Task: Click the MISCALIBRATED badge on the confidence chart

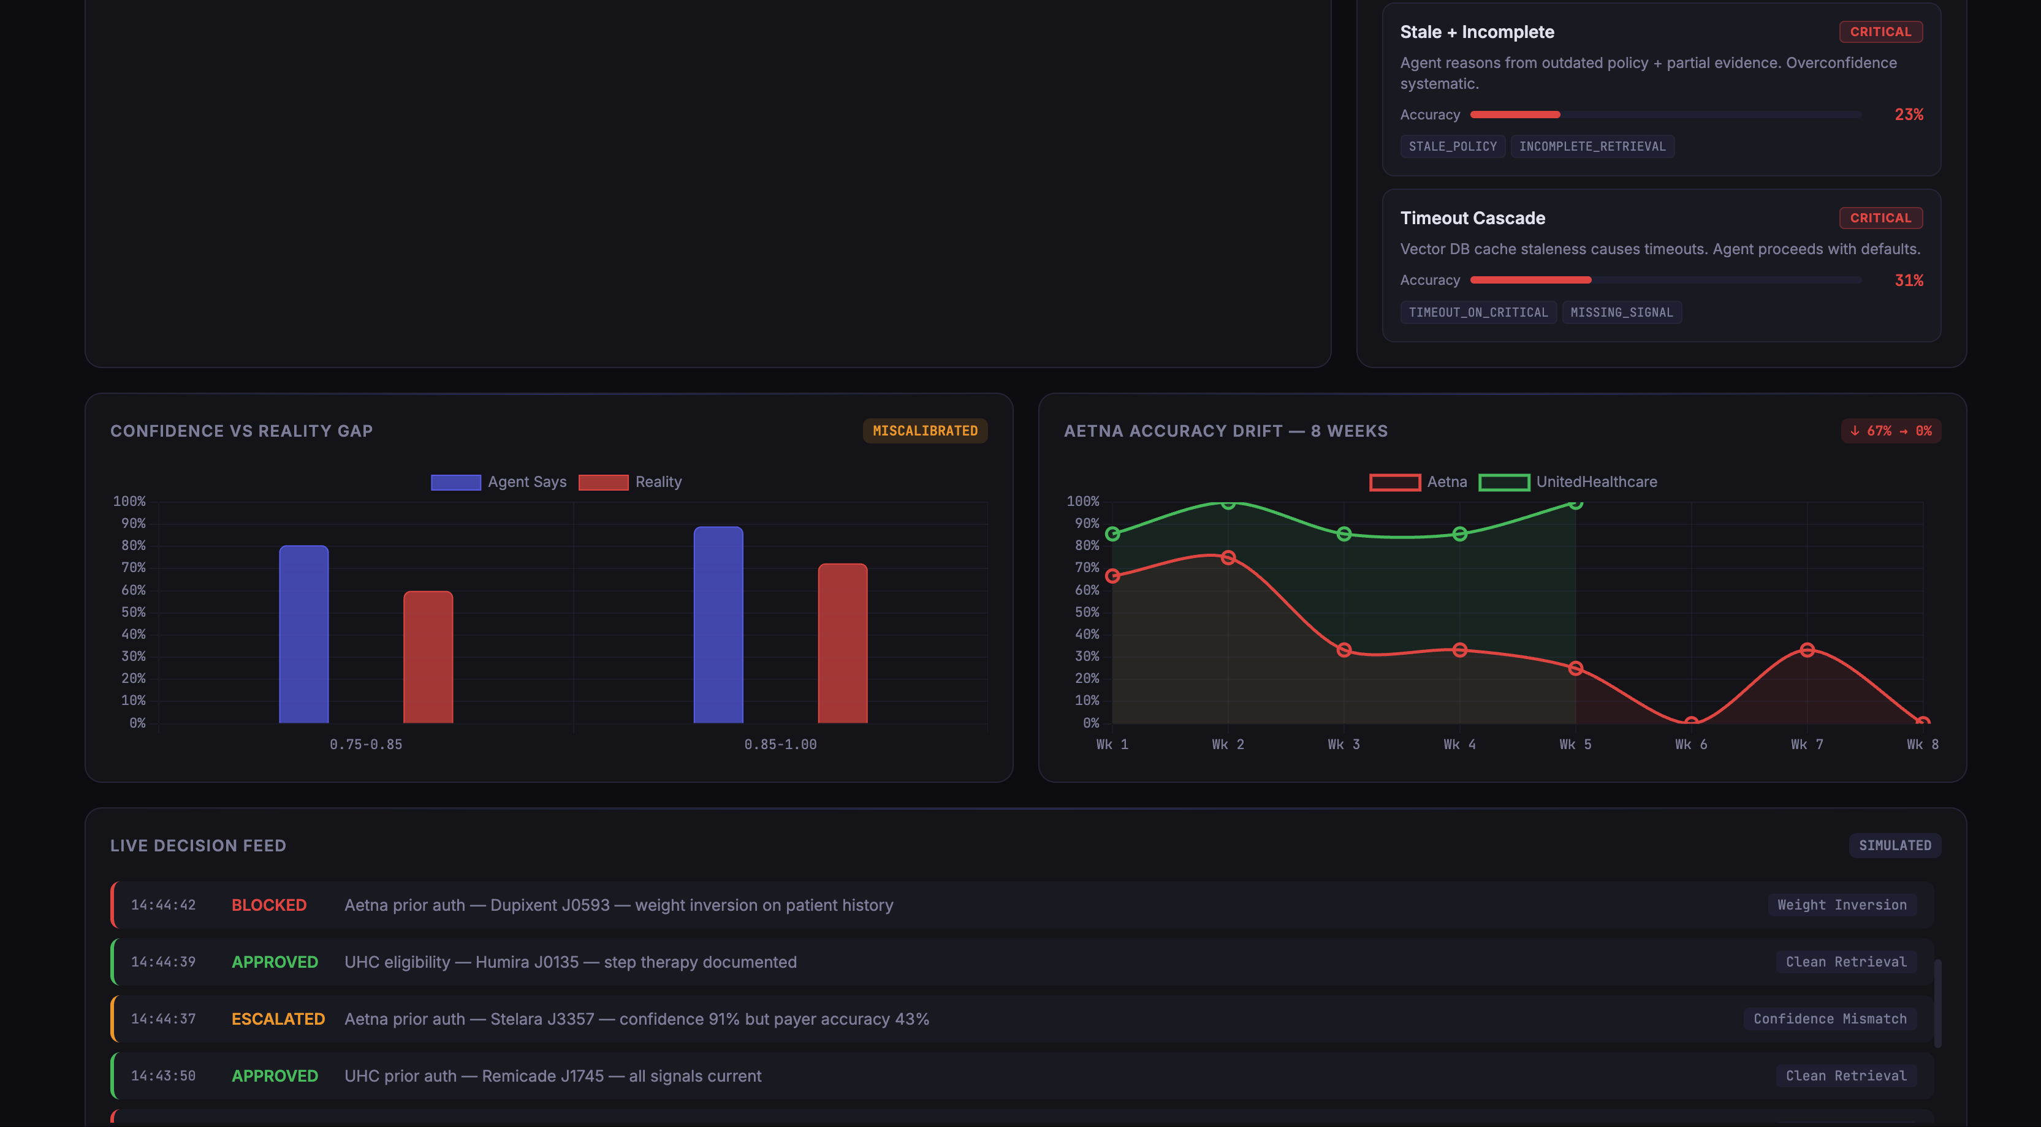Action: (x=925, y=430)
